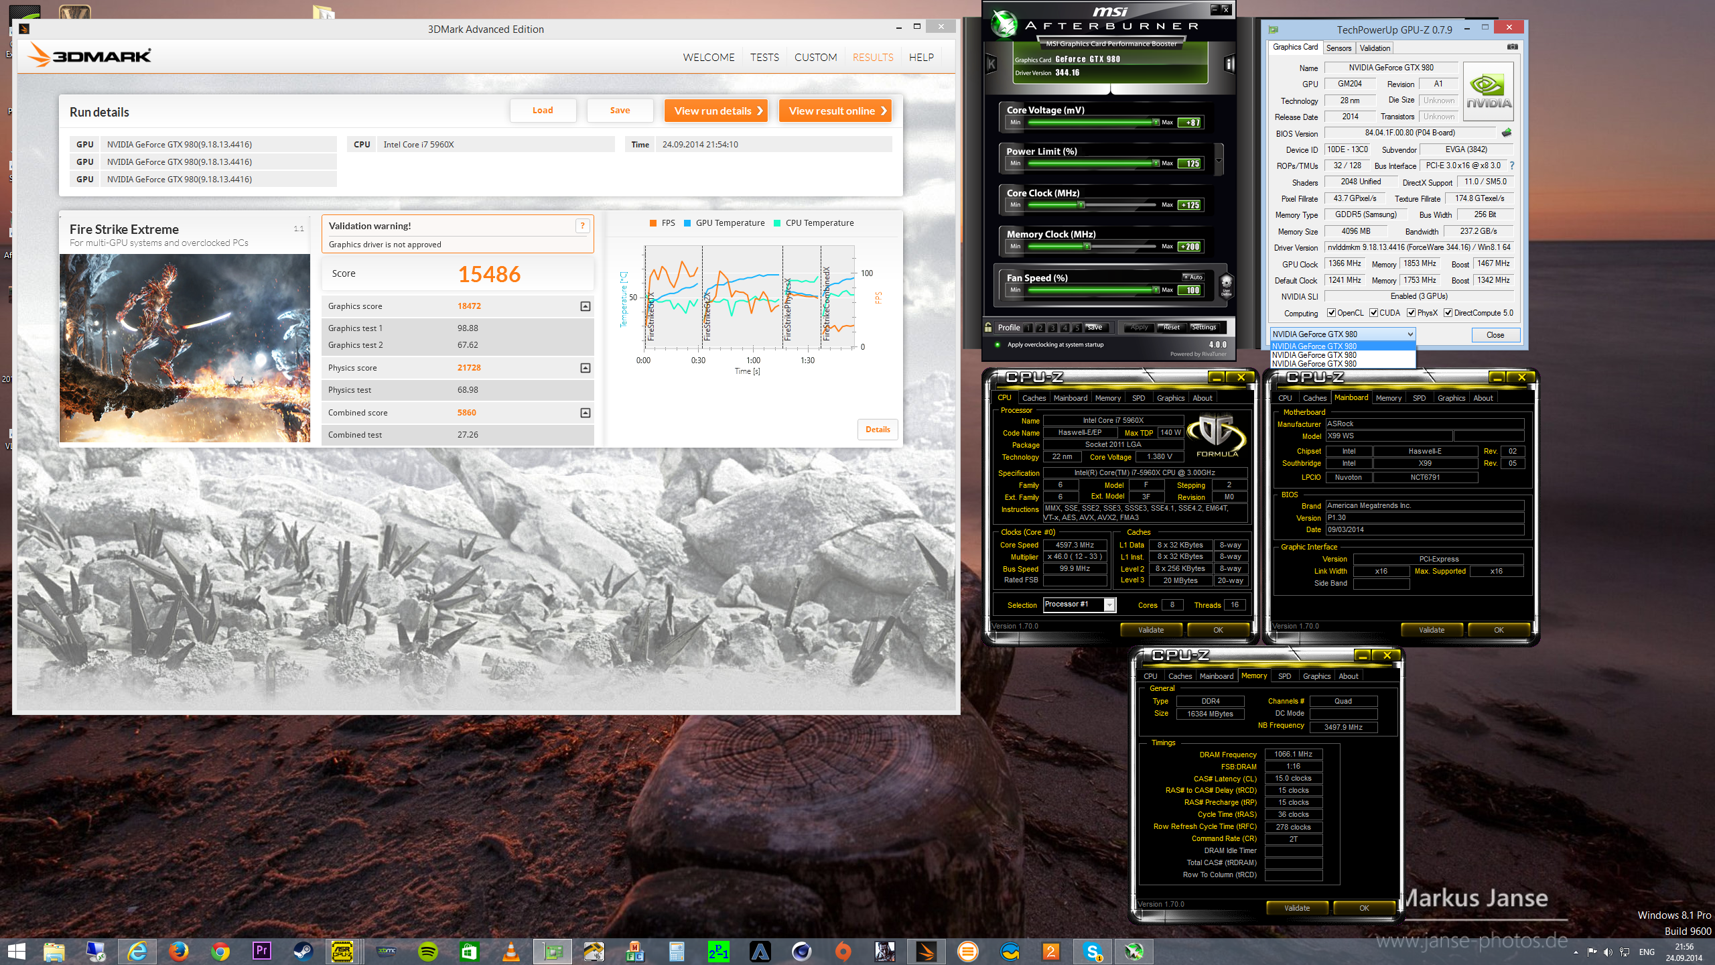The height and width of the screenshot is (965, 1715).
Task: Open Internet Explorer from the taskbar
Action: [x=137, y=951]
